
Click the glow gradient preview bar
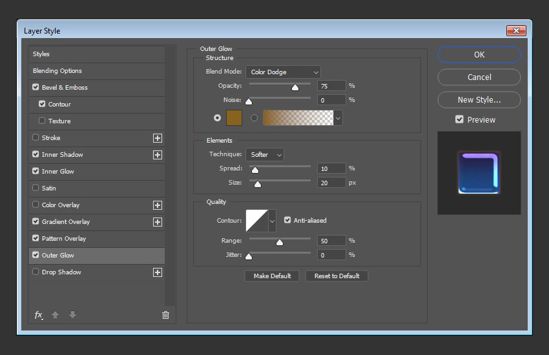298,118
